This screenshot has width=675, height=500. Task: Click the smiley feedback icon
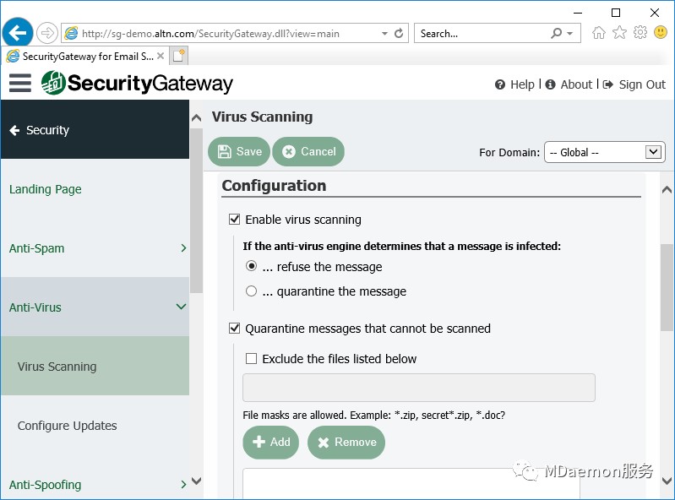tap(661, 32)
